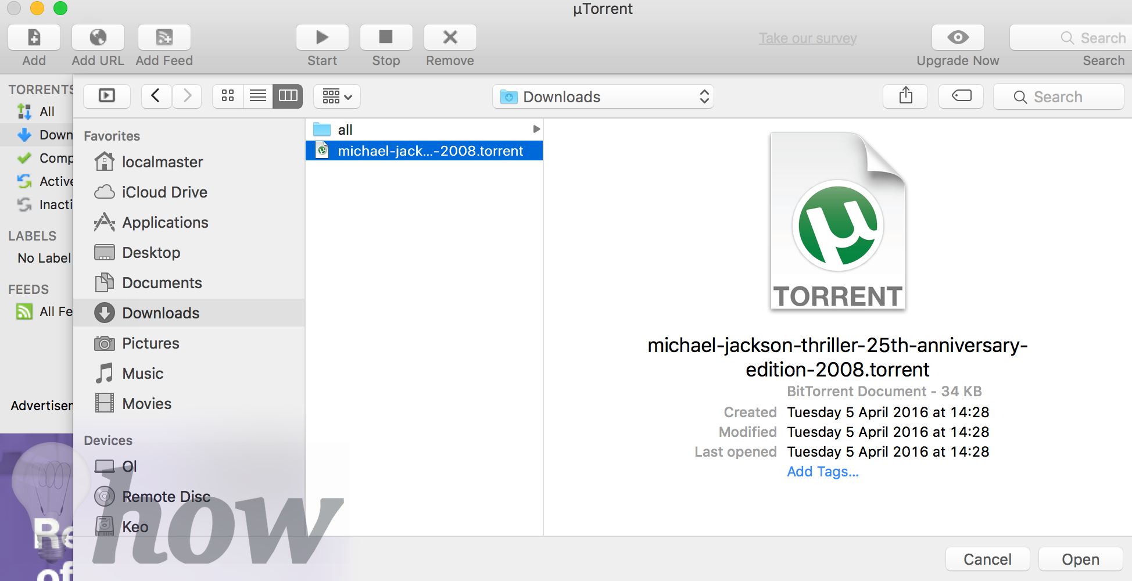Screen dimensions: 1132x581
Task: Click the file dialog Search field
Action: [1059, 96]
